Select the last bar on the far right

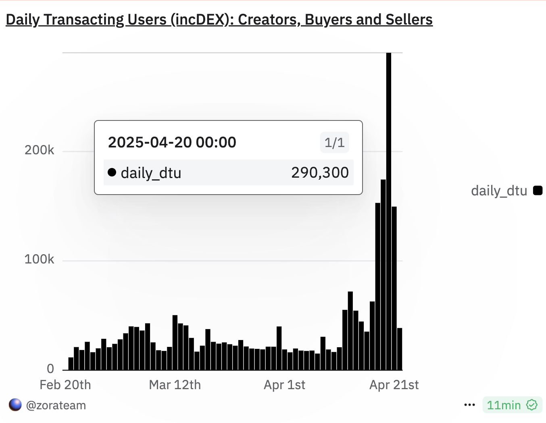click(x=400, y=349)
